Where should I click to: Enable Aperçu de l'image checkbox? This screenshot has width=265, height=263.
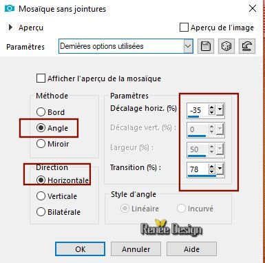184,28
